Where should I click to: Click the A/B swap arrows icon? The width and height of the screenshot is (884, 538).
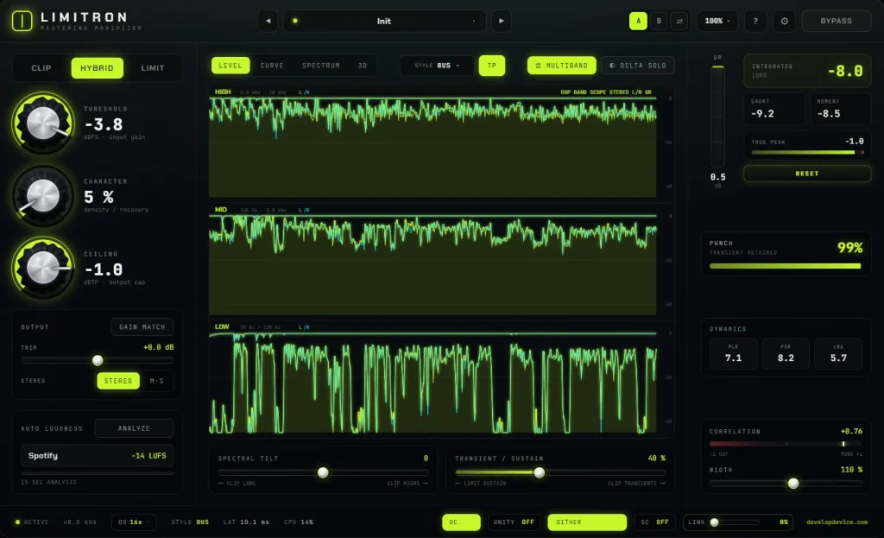[679, 21]
